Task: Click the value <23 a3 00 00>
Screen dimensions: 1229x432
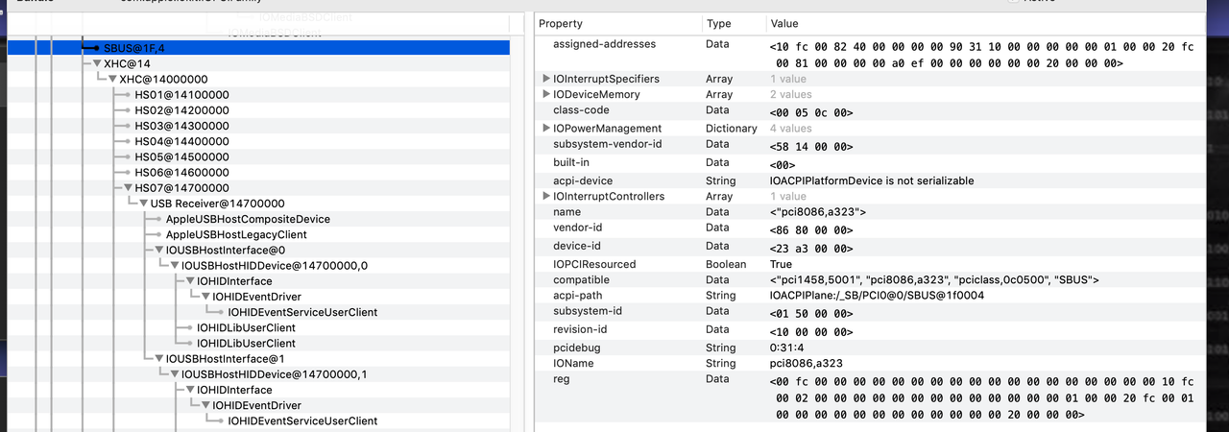Action: pyautogui.click(x=810, y=248)
